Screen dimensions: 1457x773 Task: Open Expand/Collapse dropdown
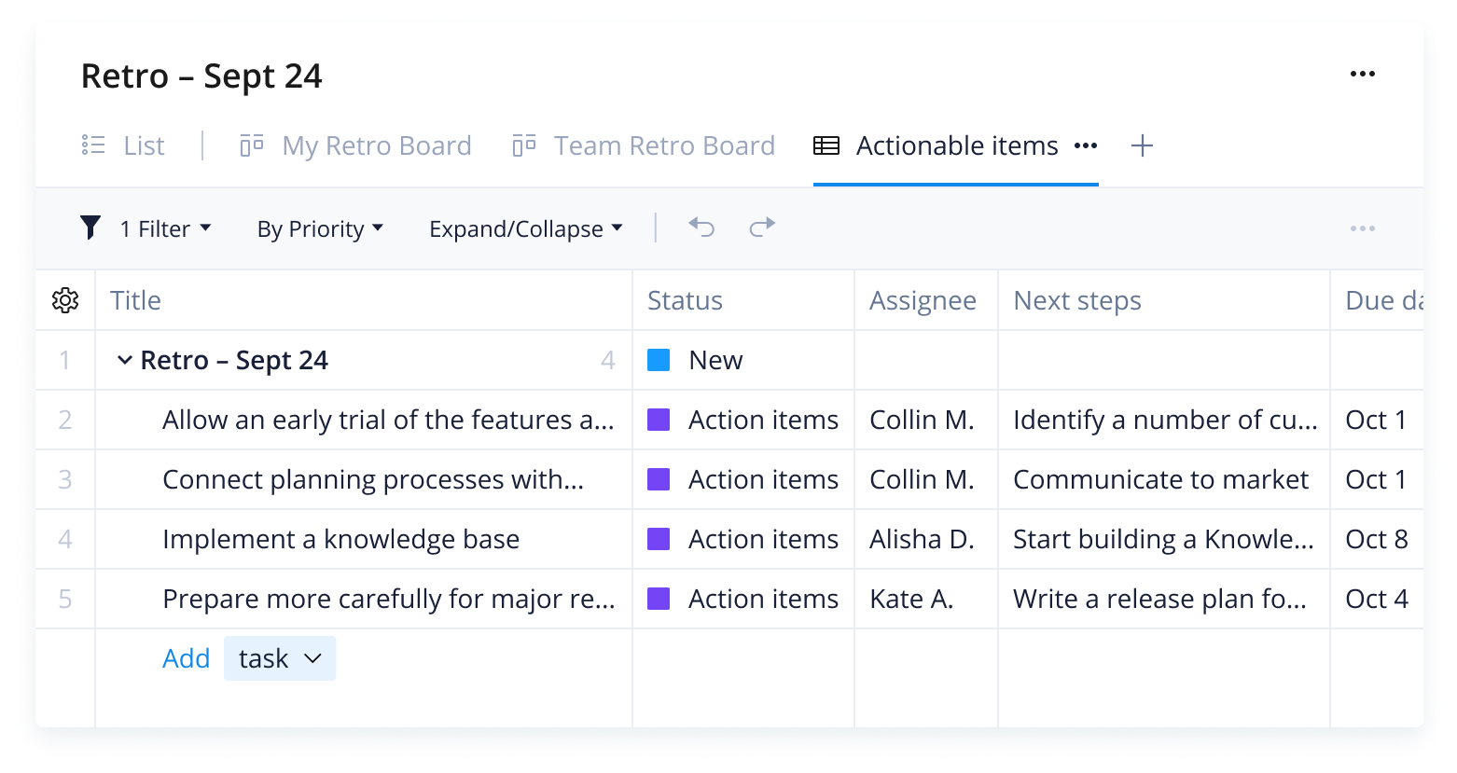pyautogui.click(x=525, y=228)
